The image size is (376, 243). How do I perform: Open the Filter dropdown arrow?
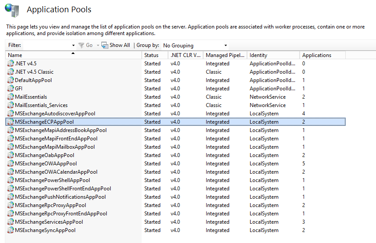click(73, 45)
